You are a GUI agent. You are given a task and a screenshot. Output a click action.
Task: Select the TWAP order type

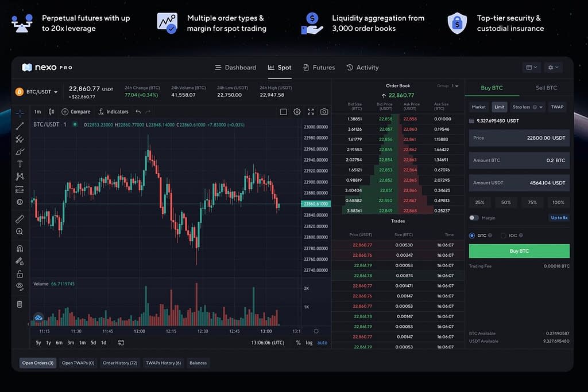tap(557, 107)
